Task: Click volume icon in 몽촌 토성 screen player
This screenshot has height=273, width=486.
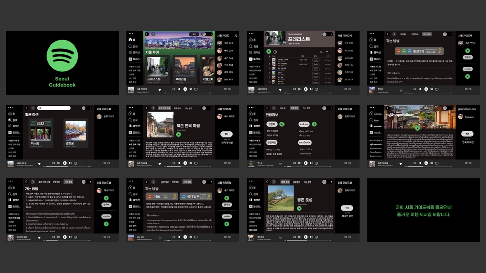Action: pyautogui.click(x=350, y=237)
